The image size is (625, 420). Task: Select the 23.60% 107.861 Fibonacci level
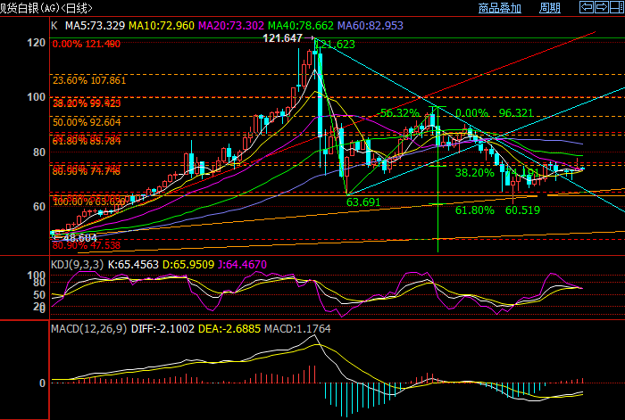pyautogui.click(x=89, y=80)
